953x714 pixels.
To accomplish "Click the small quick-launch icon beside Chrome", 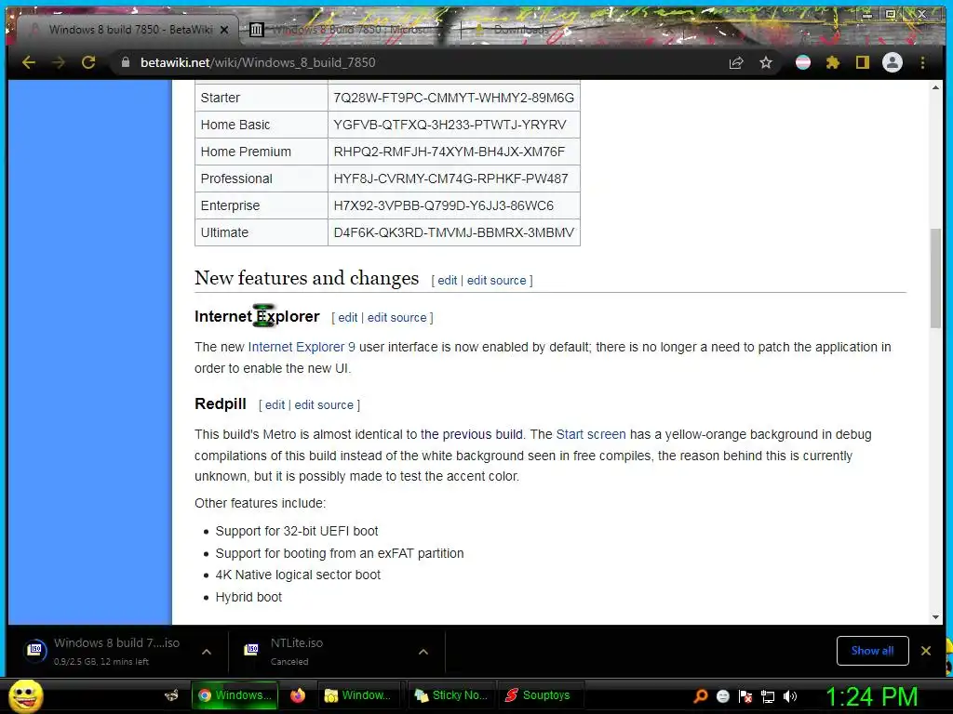I will coord(172,695).
